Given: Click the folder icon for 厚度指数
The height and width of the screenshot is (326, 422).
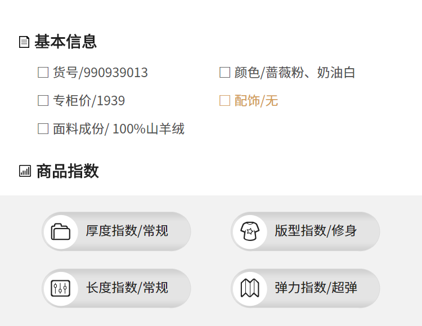Looking at the screenshot, I should pos(61,231).
